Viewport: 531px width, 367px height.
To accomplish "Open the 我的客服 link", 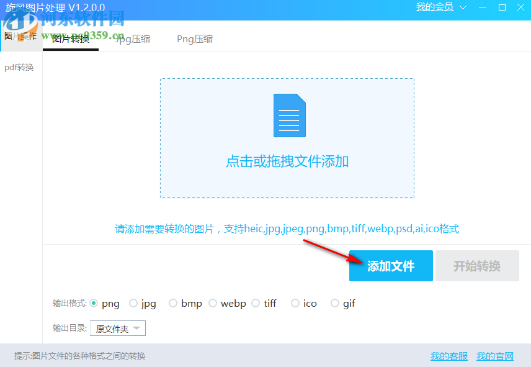I will (448, 356).
